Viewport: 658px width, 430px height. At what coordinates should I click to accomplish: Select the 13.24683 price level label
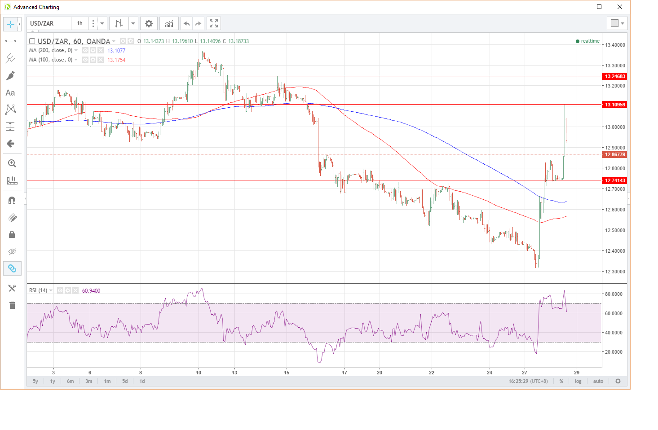pos(614,76)
